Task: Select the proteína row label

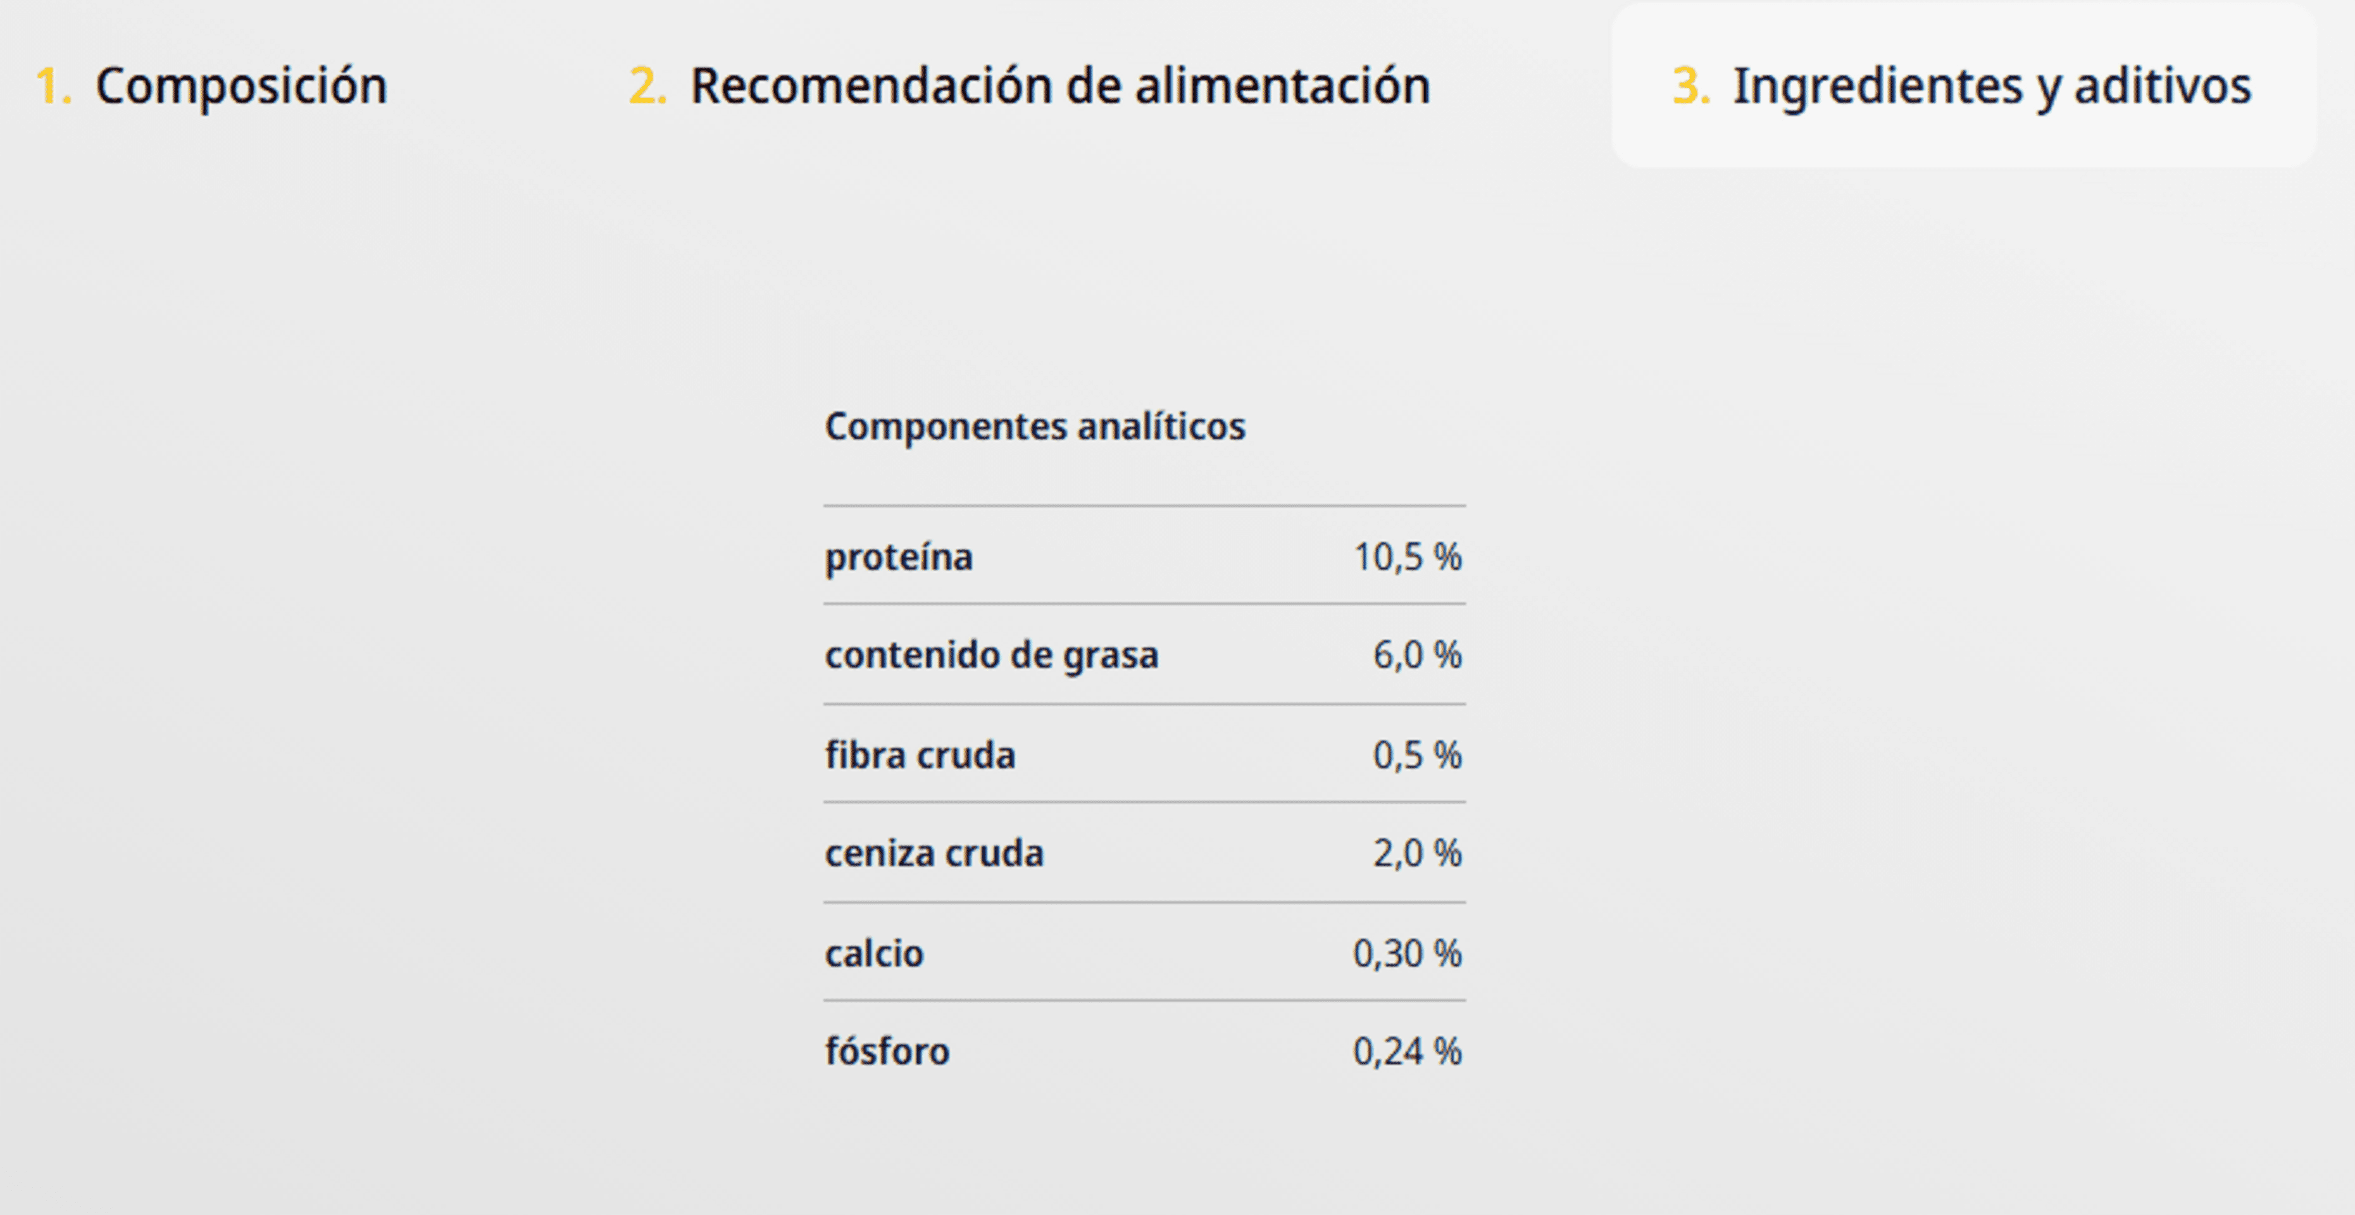Action: (x=899, y=557)
